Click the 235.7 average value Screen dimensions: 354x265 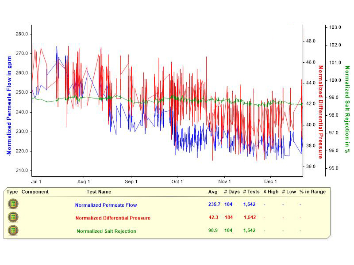(x=214, y=204)
